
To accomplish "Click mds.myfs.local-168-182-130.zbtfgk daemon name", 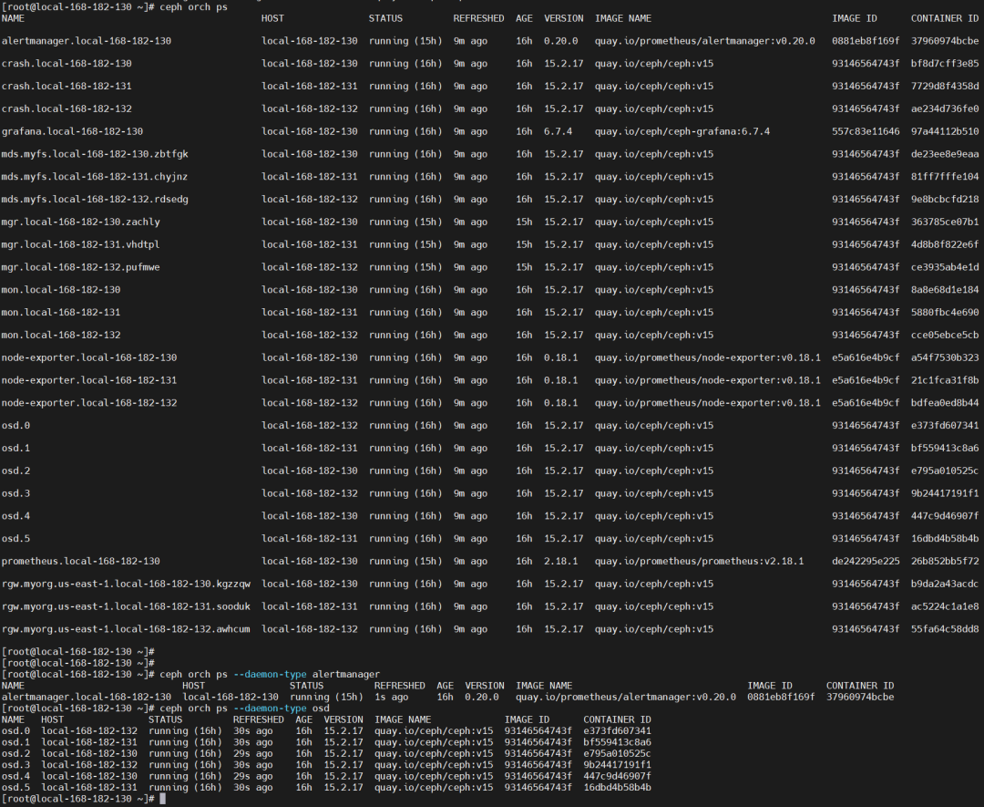I will pyautogui.click(x=95, y=154).
